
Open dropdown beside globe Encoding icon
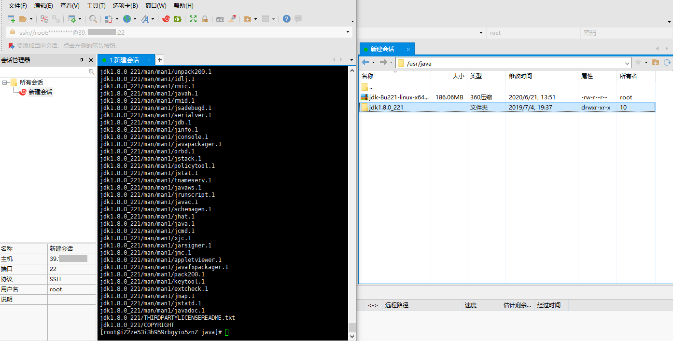[135, 19]
